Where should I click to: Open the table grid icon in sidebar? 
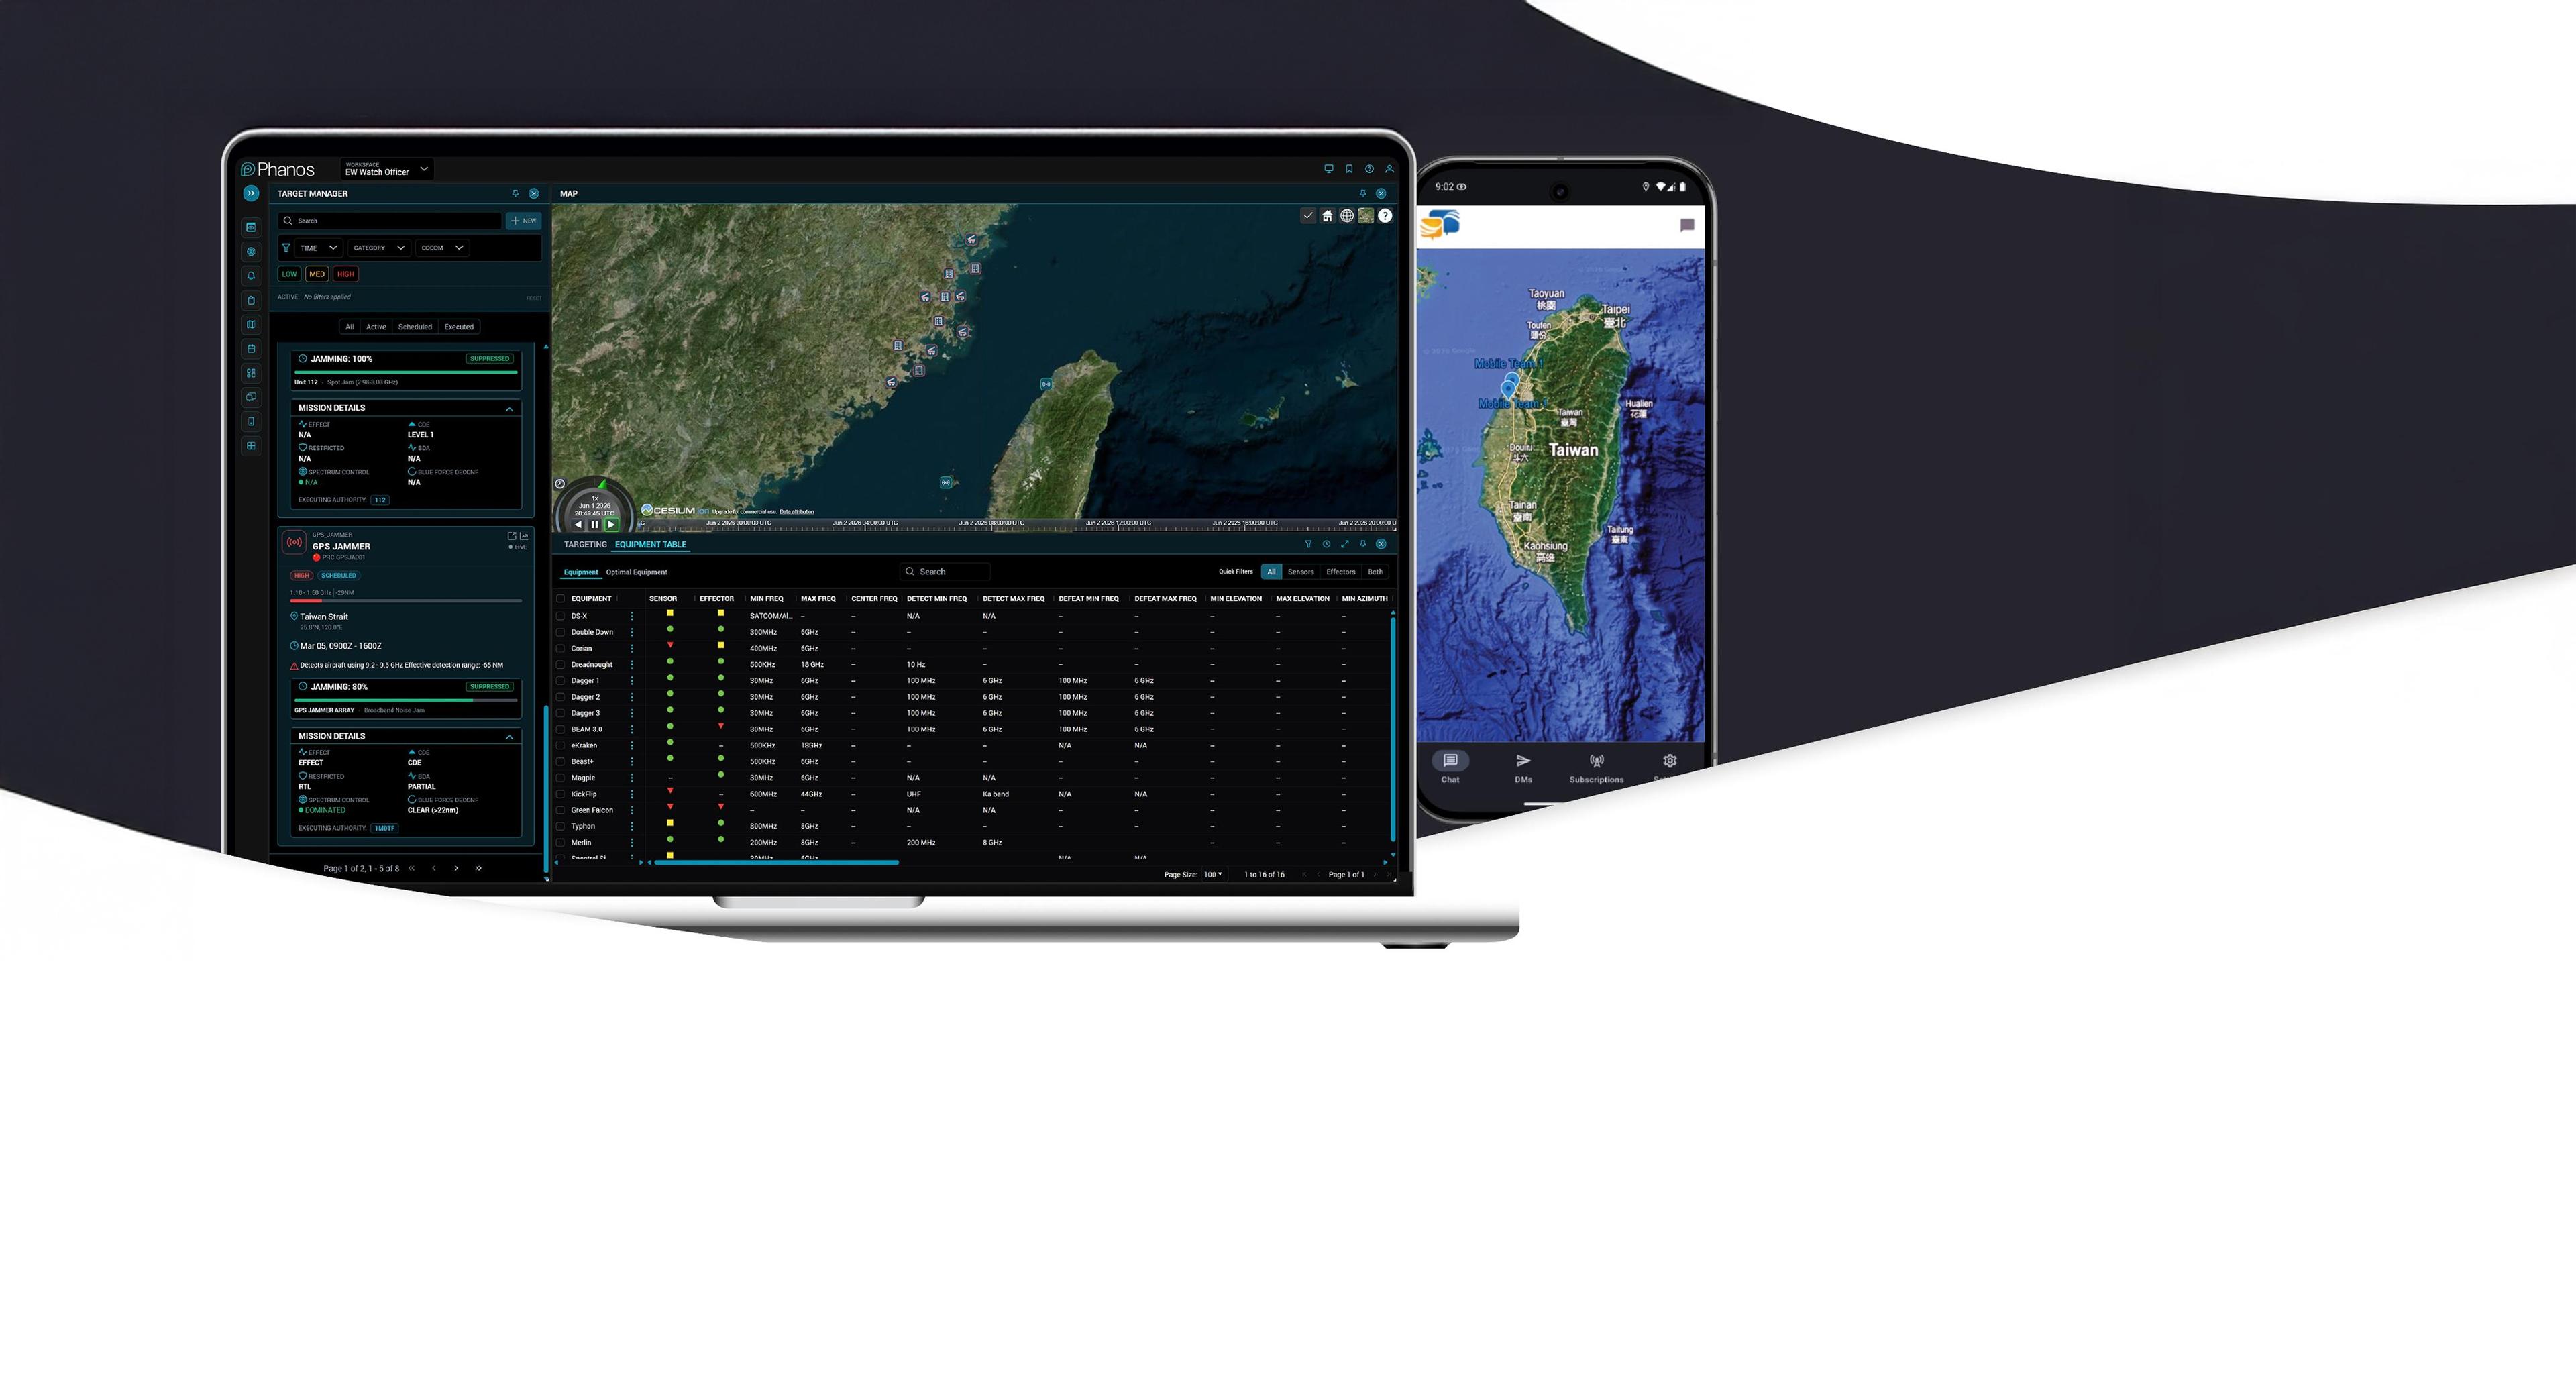tap(251, 446)
